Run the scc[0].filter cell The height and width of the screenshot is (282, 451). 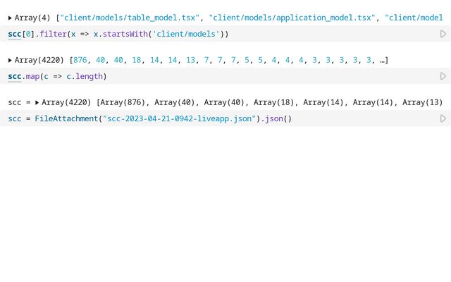[443, 34]
